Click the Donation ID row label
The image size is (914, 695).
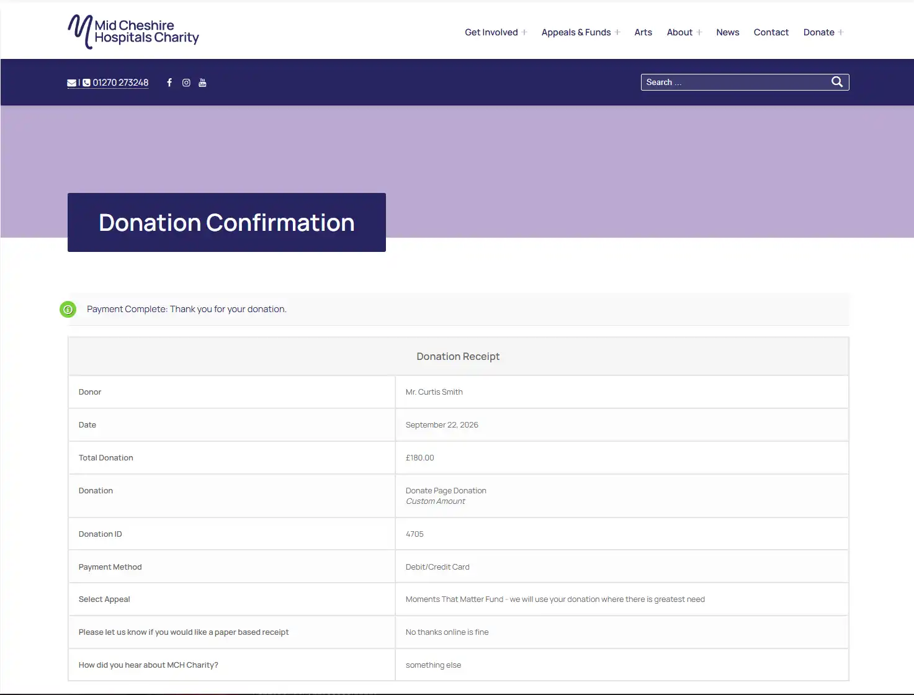click(101, 534)
